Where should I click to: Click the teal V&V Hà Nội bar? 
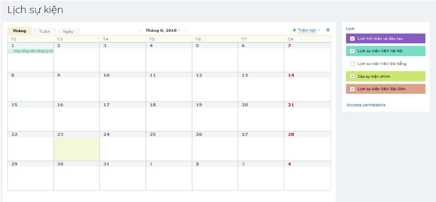[386, 51]
